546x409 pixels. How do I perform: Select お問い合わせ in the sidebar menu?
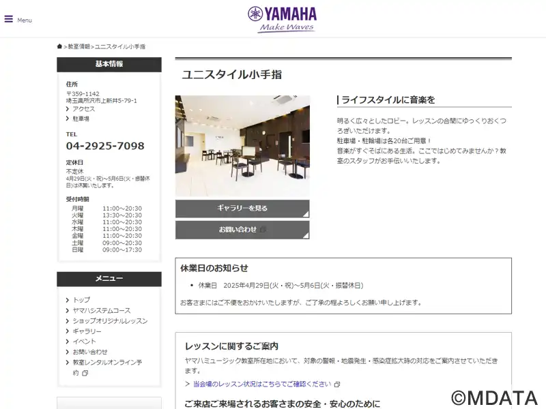tap(90, 352)
